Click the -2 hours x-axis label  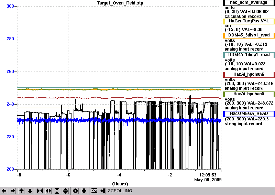pyautogui.click(x=170, y=175)
